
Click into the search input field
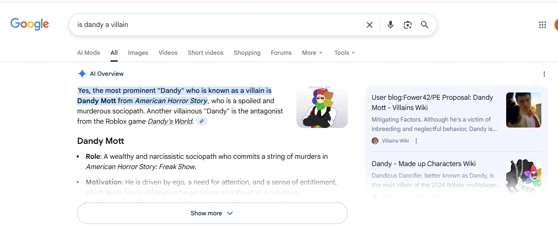coord(214,25)
